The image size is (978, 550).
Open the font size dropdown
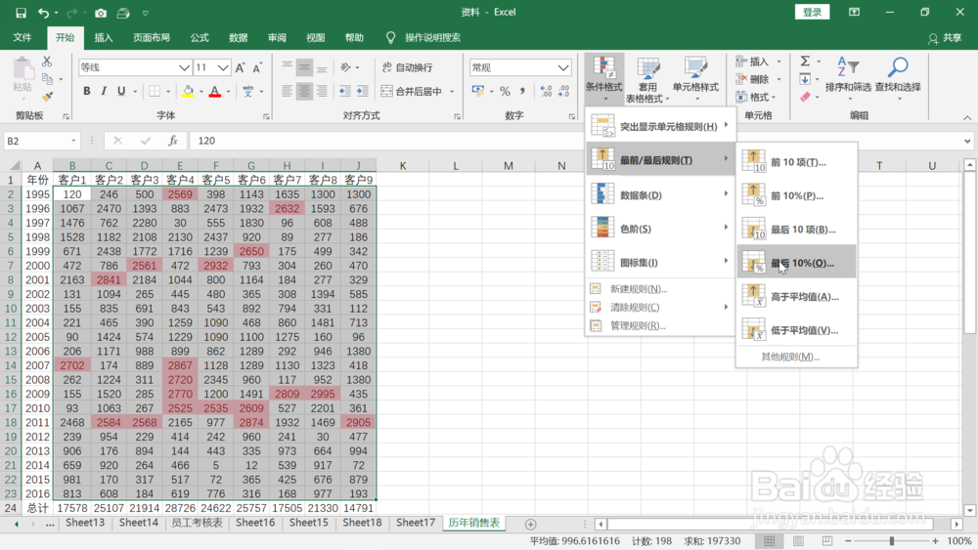[x=223, y=67]
